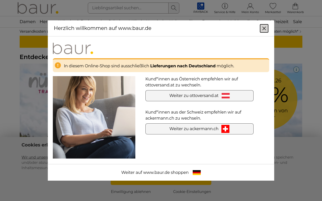Click the Swiss flag icon
The image size is (322, 201).
point(225,129)
